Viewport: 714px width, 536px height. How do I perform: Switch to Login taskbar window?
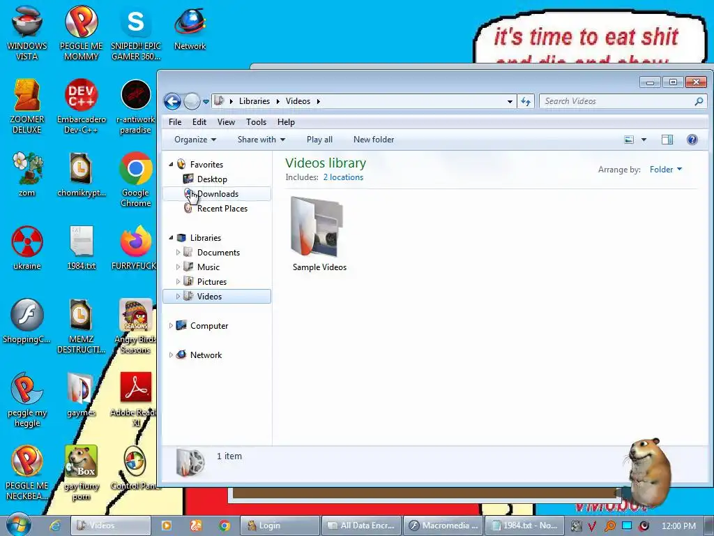coord(280,526)
